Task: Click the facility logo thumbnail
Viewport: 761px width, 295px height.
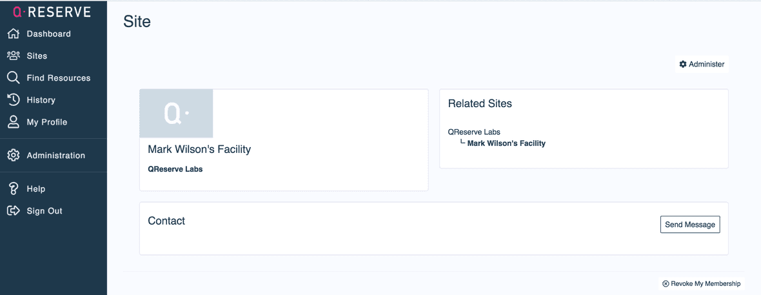Action: point(176,114)
